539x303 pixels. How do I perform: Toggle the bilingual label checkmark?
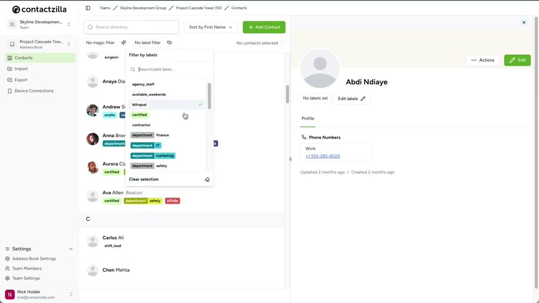(x=200, y=104)
